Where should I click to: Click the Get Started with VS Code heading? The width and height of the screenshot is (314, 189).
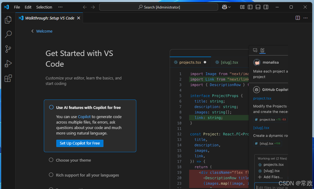click(79, 59)
